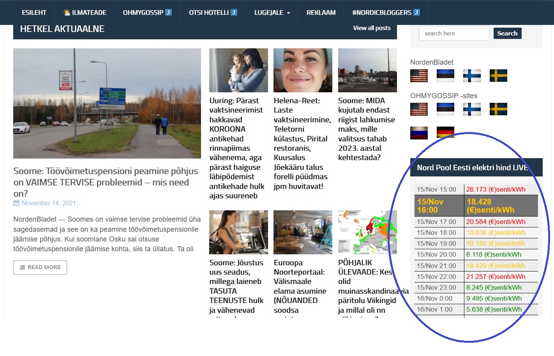
Task: Open the Europe map Viking article thumbnail
Action: pyautogui.click(x=367, y=232)
